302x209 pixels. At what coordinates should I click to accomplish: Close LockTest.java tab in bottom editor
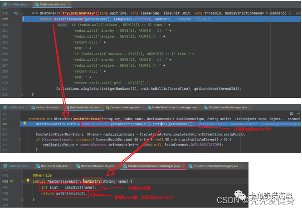tap(30, 166)
